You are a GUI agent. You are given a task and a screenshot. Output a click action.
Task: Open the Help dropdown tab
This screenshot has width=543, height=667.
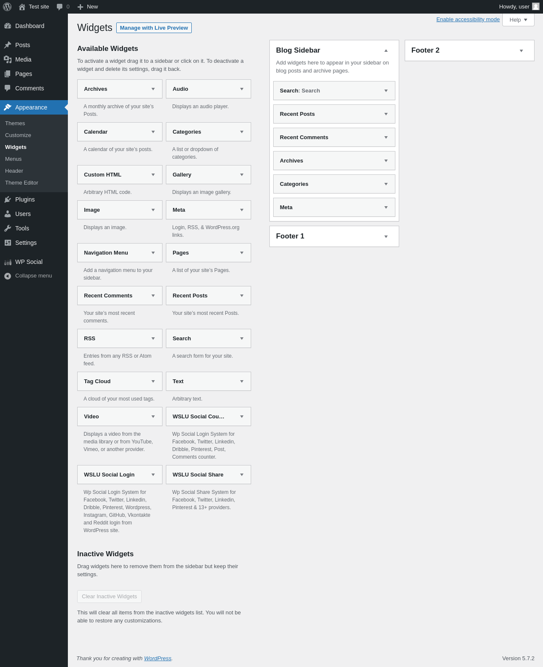tap(518, 20)
